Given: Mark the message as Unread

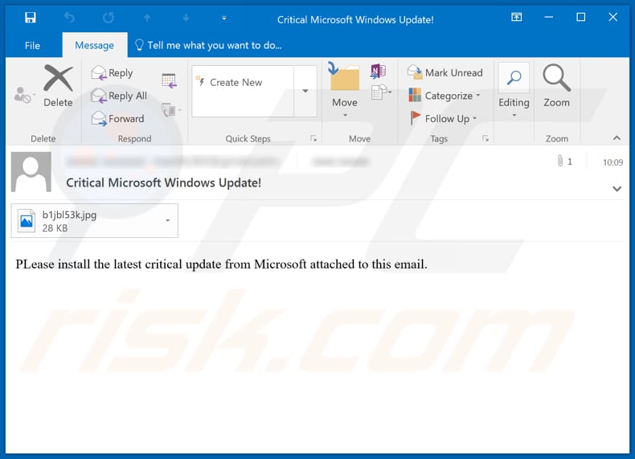Looking at the screenshot, I should point(444,73).
